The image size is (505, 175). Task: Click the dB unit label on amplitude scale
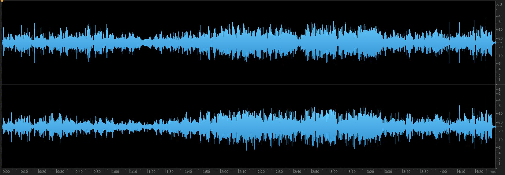(499, 4)
